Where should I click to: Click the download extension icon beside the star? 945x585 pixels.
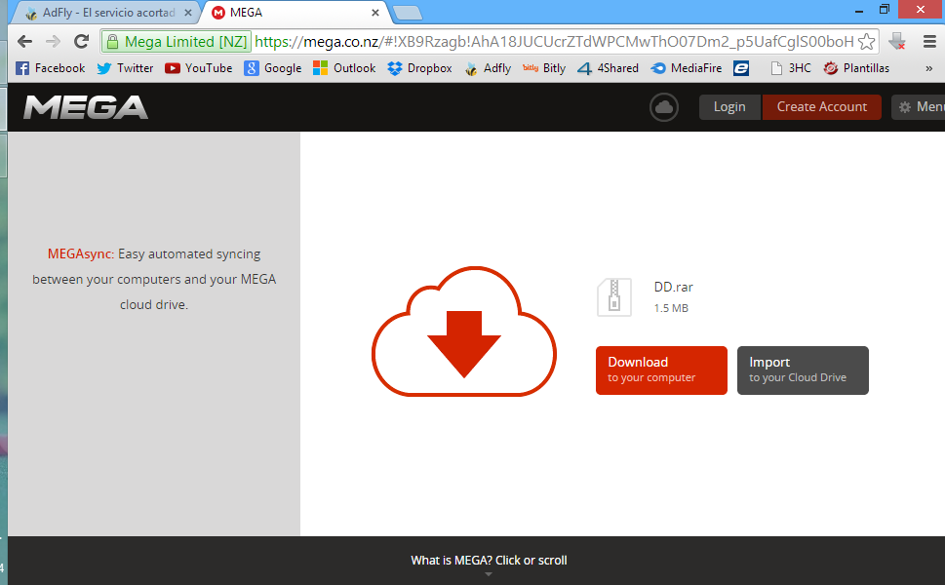[897, 42]
